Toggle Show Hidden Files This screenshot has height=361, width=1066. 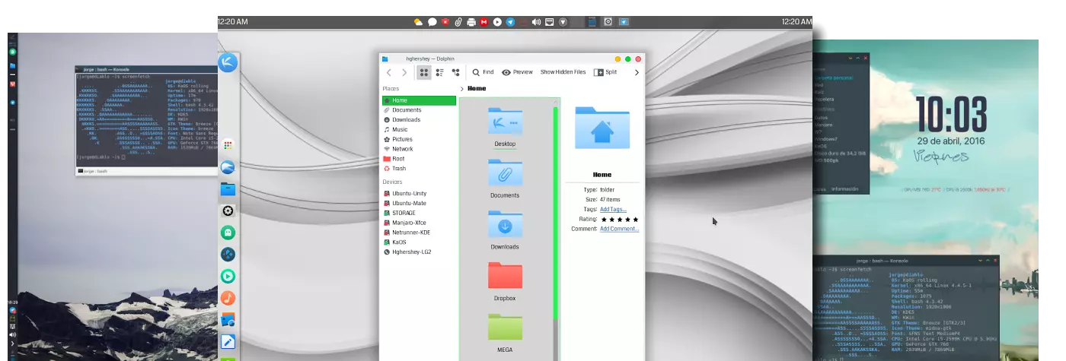pyautogui.click(x=563, y=72)
